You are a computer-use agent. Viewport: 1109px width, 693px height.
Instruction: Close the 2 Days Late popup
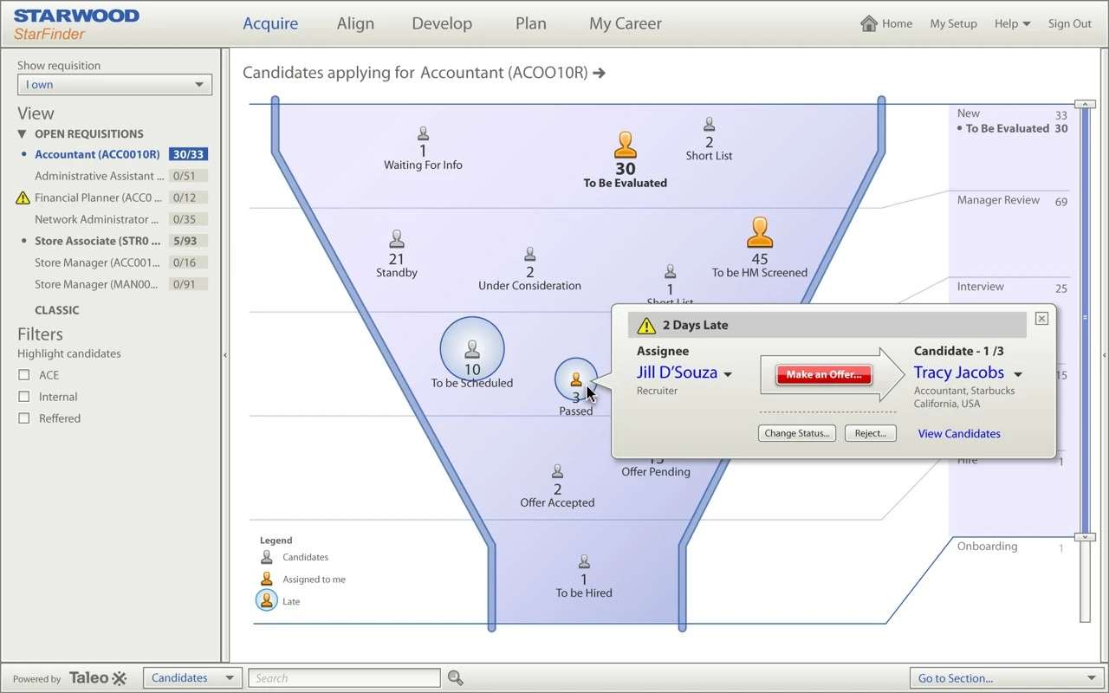[x=1041, y=319]
